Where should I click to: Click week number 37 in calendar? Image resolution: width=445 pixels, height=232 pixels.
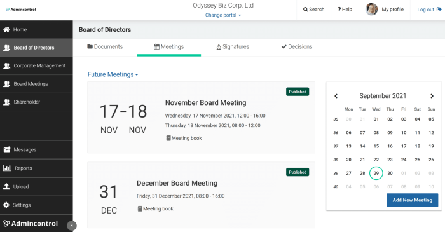336,146
